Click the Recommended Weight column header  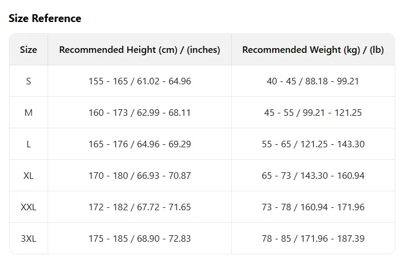tap(313, 50)
